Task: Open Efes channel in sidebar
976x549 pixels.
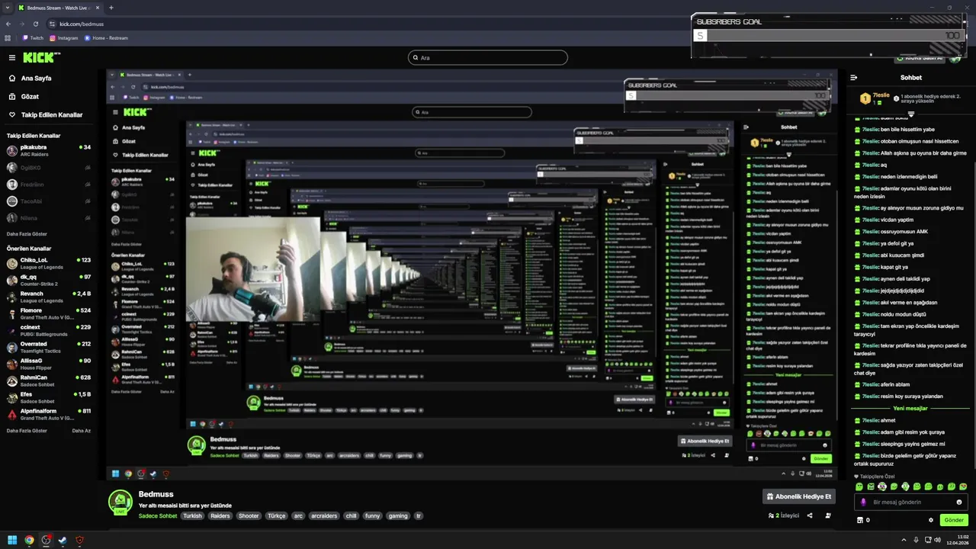Action: (x=49, y=397)
